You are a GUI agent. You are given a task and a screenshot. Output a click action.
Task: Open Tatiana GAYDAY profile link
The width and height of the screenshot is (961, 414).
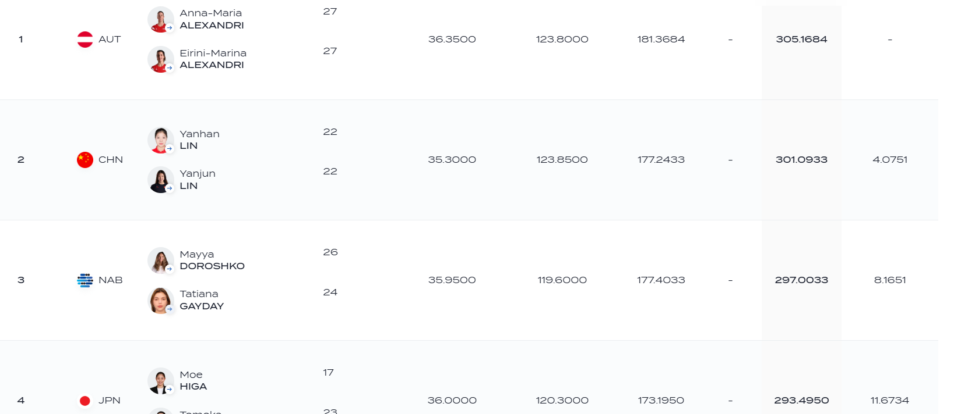202,300
